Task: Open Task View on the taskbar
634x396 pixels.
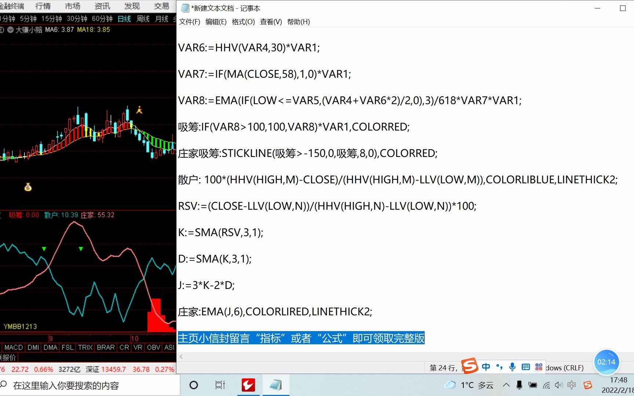Action: coord(220,385)
